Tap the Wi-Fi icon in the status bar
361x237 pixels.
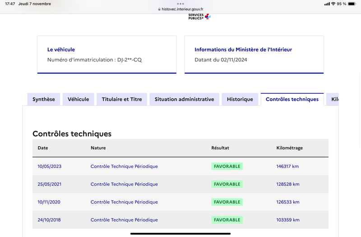click(333, 4)
